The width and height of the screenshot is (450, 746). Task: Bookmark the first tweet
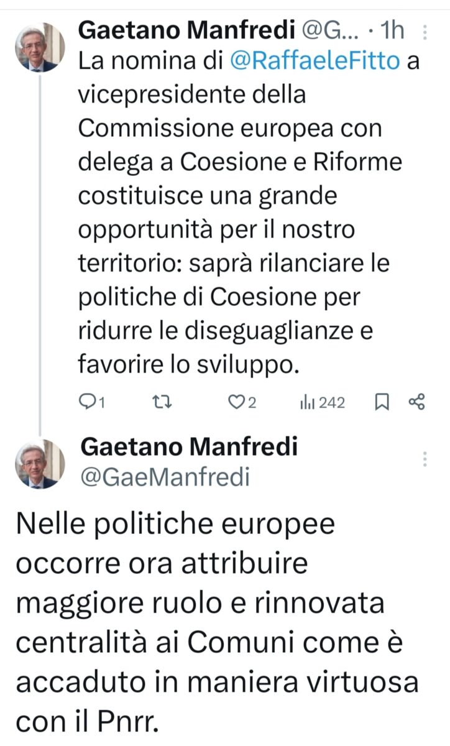pyautogui.click(x=382, y=403)
